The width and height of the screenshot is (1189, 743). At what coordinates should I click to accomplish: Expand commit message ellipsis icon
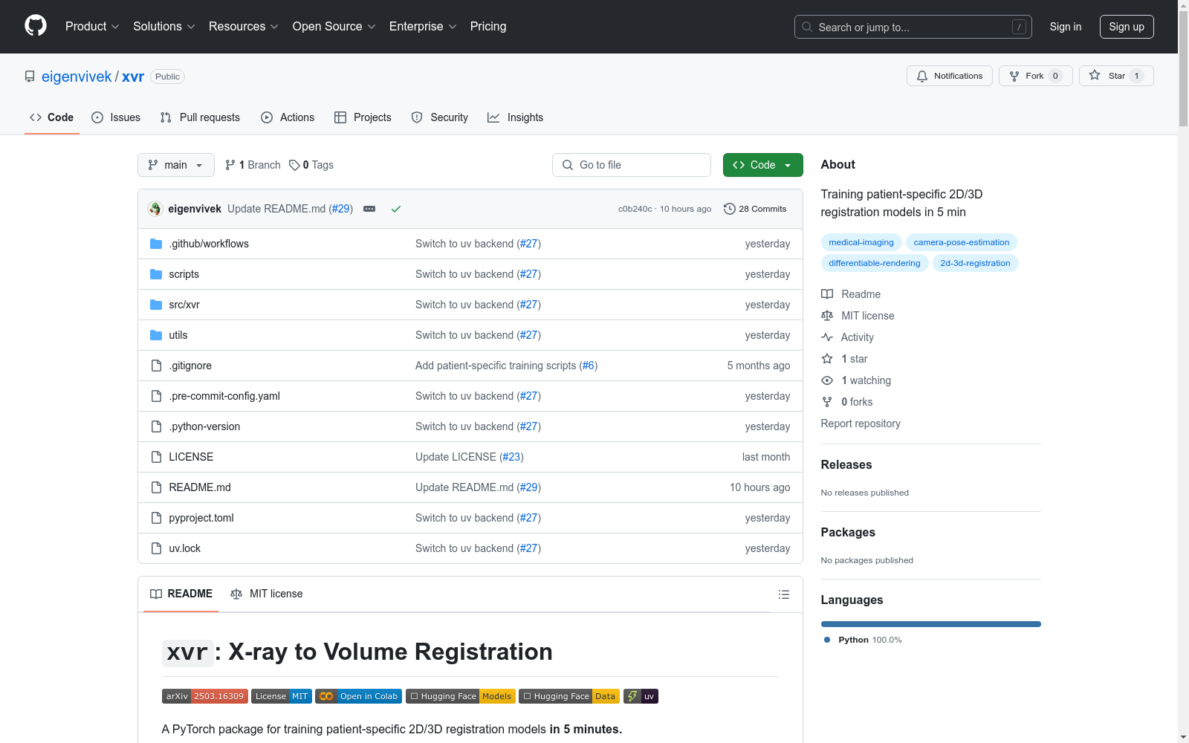coord(369,209)
